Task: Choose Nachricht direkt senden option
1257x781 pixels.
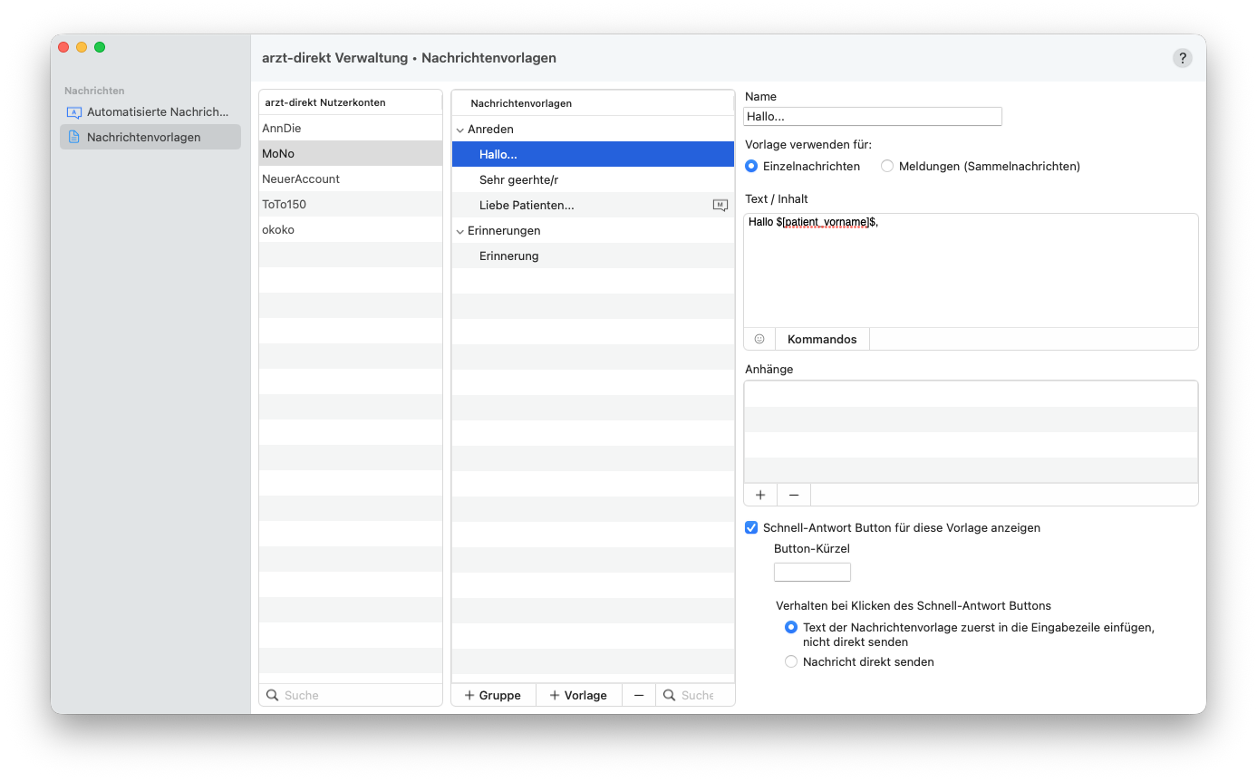Action: 791,661
